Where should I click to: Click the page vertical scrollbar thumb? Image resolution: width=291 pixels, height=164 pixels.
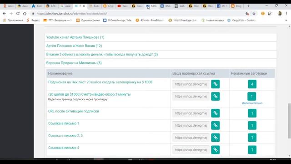click(x=289, y=121)
